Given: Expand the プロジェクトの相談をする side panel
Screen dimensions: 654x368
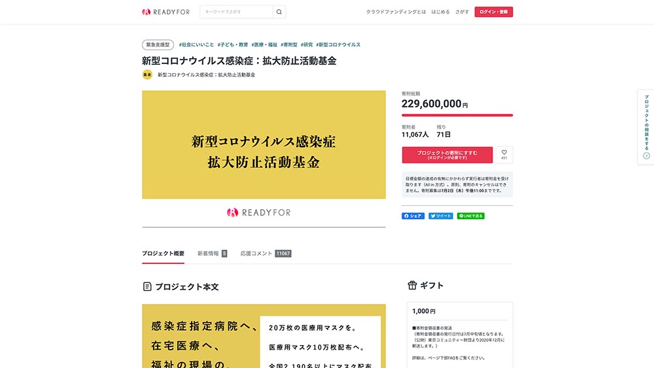Looking at the screenshot, I should (x=646, y=127).
